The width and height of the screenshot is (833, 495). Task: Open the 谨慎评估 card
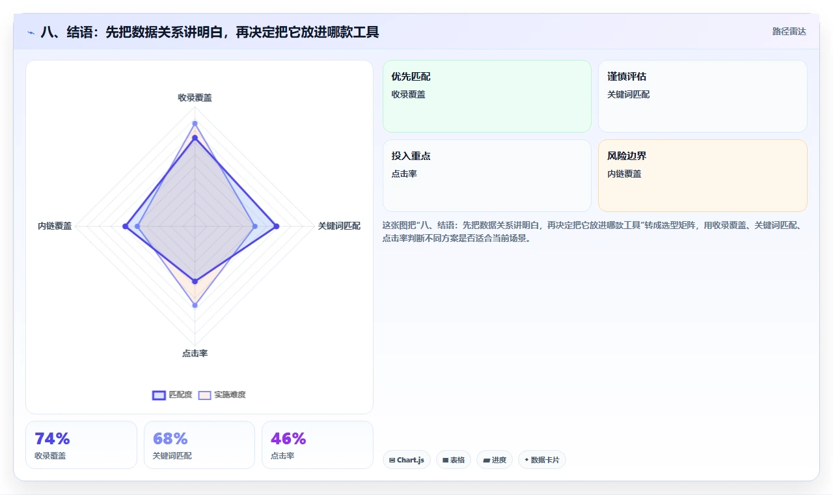click(703, 96)
